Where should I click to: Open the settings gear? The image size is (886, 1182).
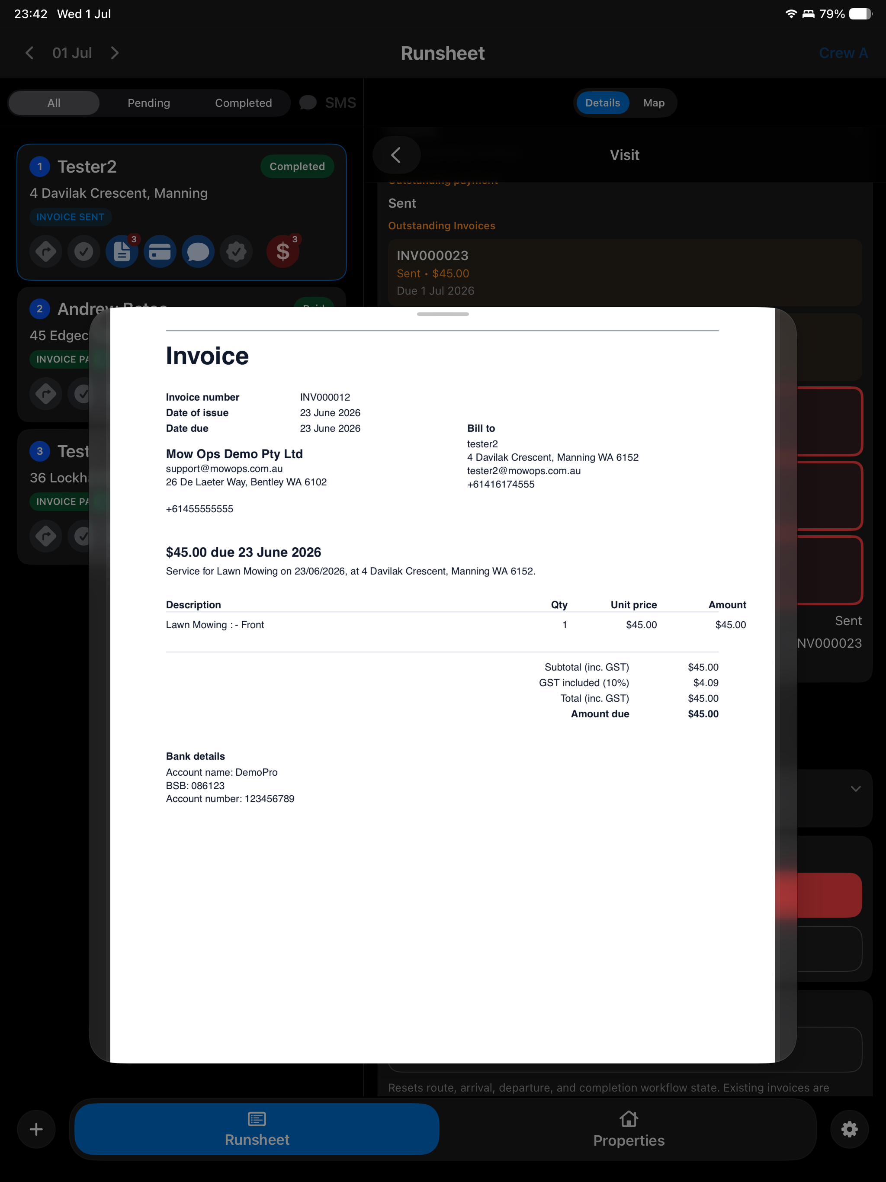coord(850,1129)
